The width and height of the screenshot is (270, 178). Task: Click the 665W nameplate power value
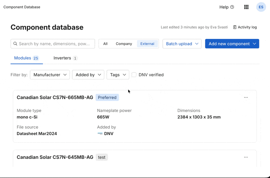pos(103,117)
